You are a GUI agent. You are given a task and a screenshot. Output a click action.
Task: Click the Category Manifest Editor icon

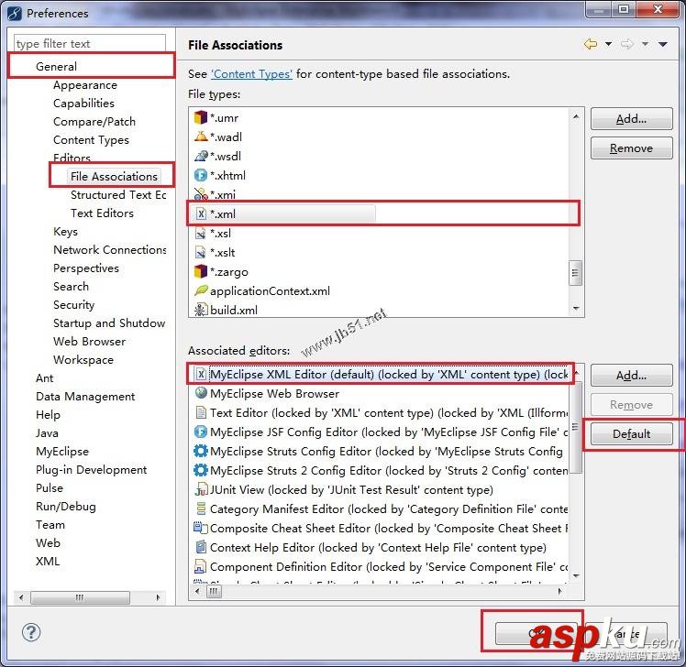click(201, 508)
